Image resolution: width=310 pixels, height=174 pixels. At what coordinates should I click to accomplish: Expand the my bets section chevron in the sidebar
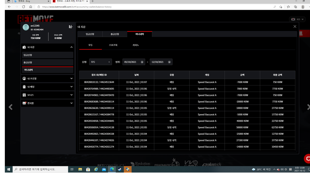[x=71, y=87]
